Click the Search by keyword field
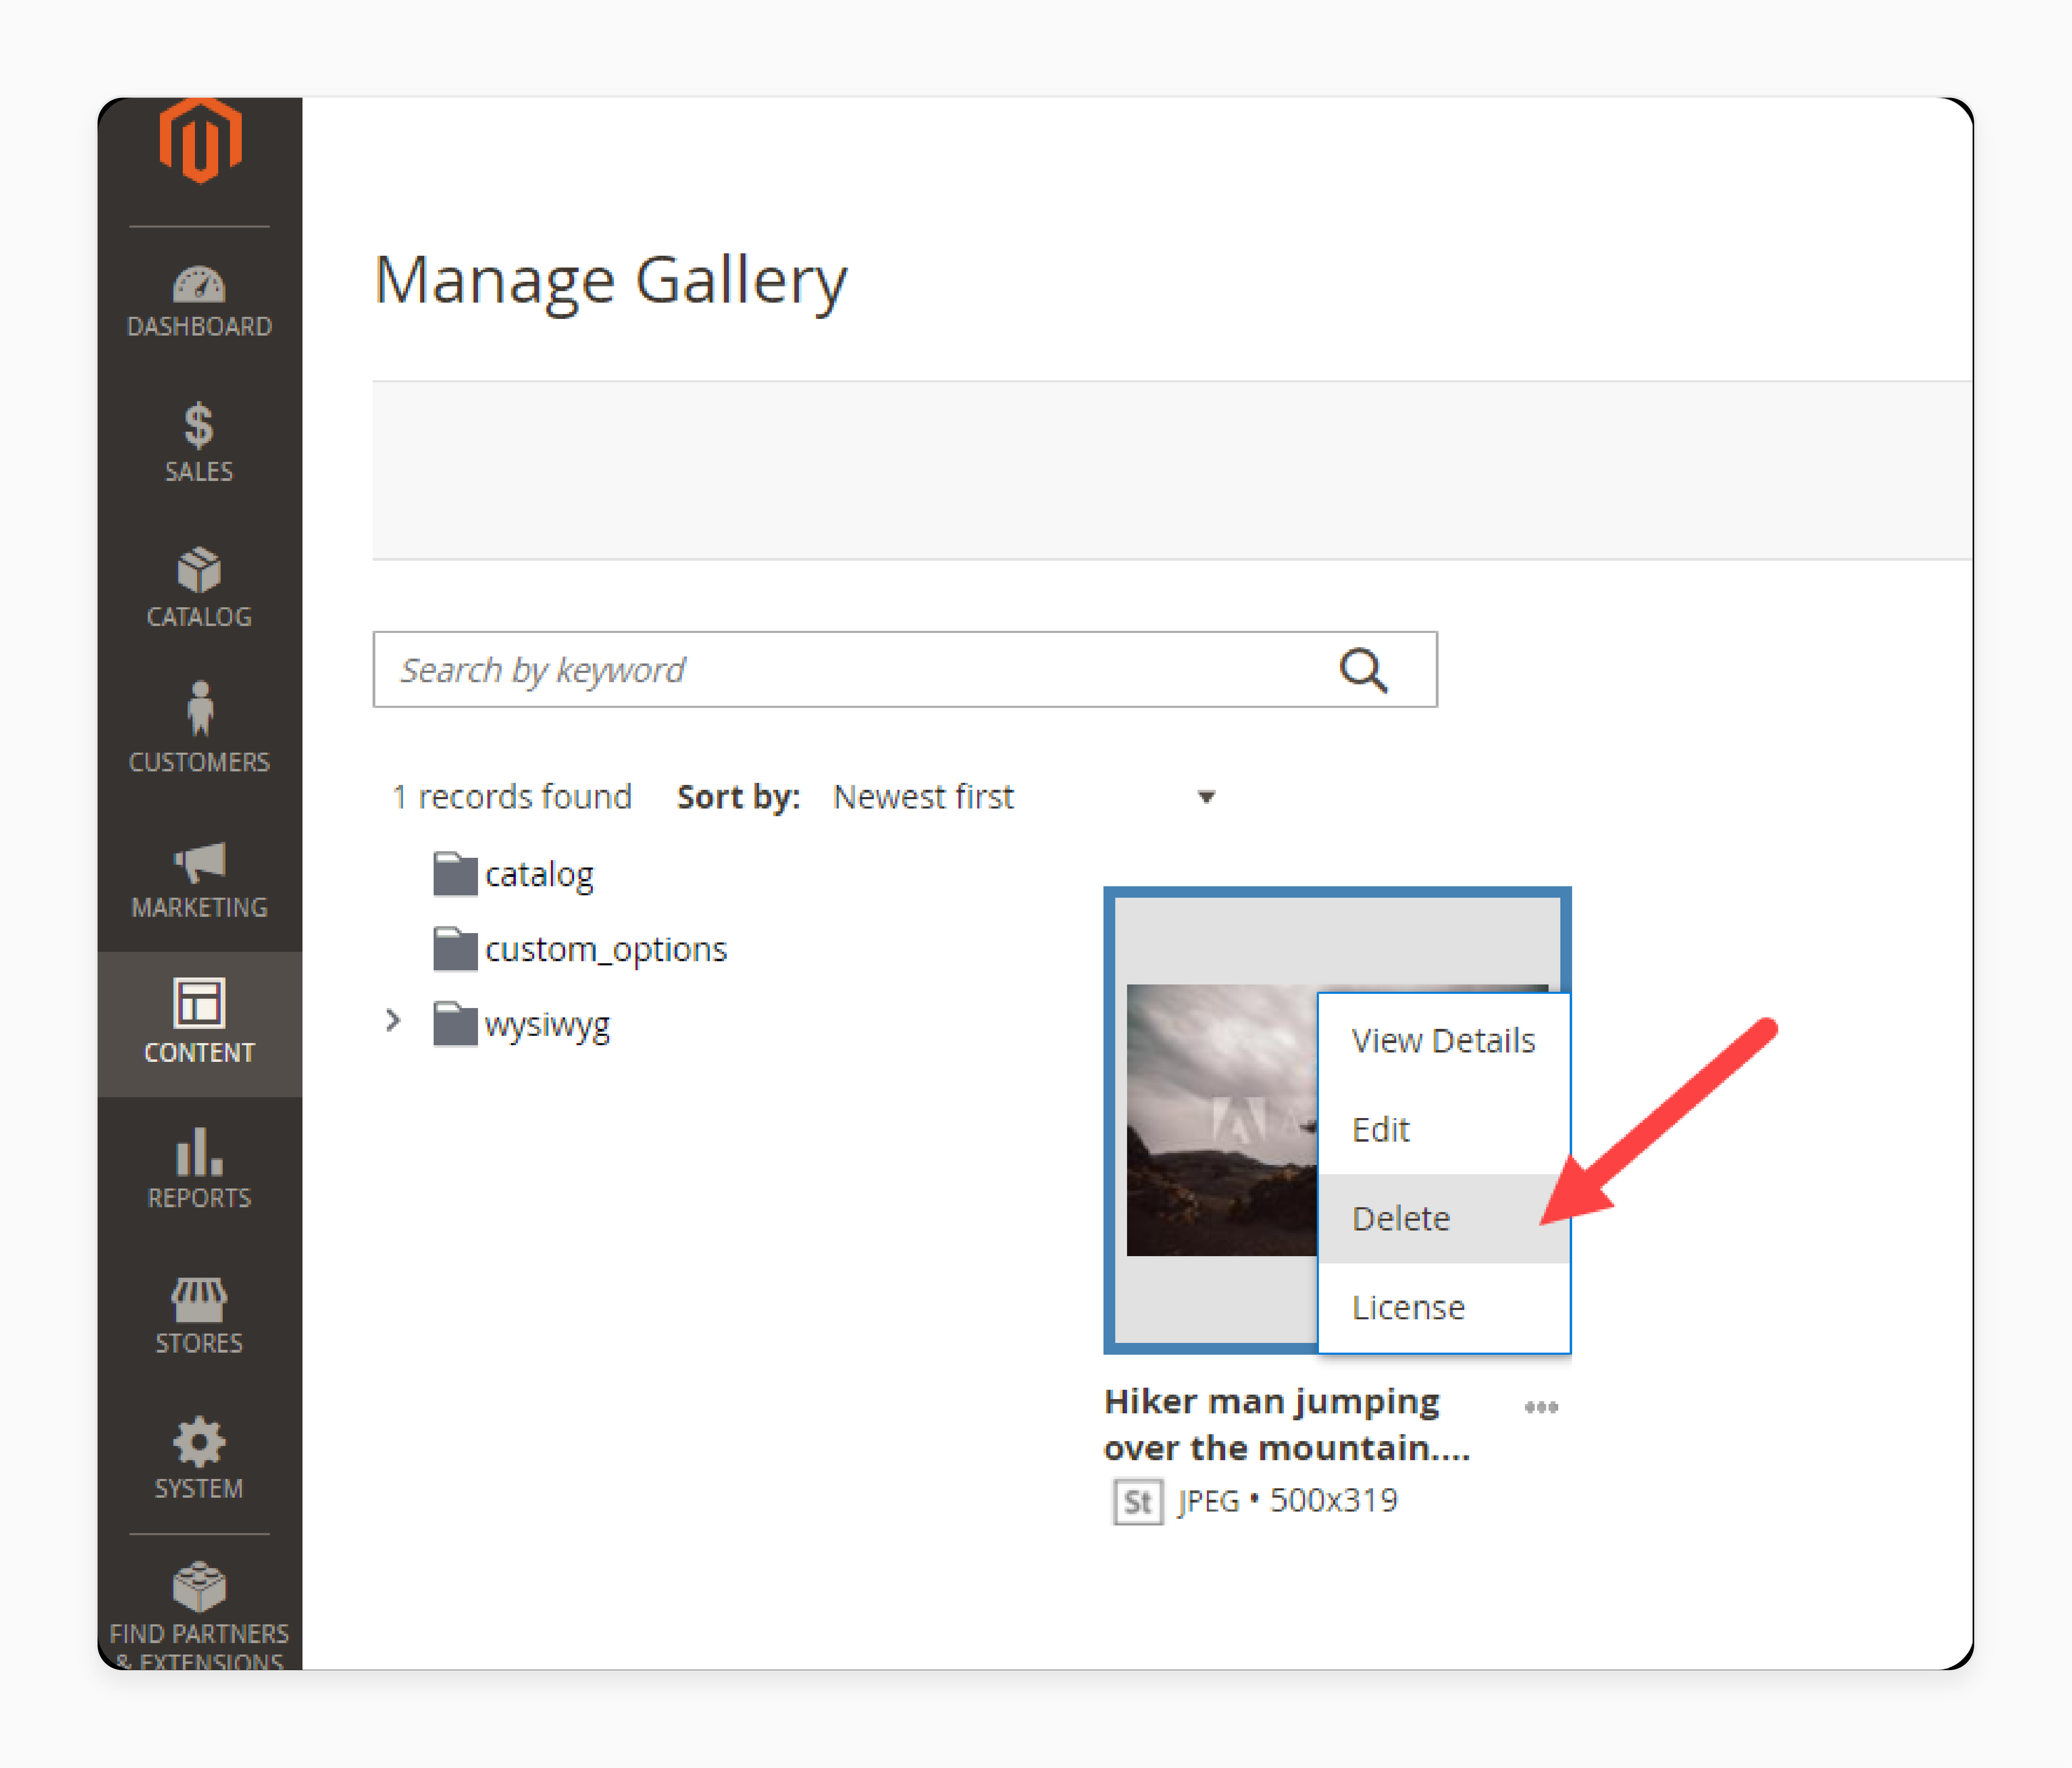Image resolution: width=2072 pixels, height=1768 pixels. pos(905,669)
